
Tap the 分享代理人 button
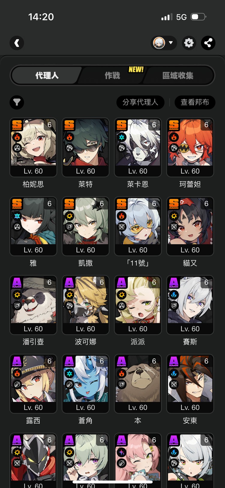[140, 102]
